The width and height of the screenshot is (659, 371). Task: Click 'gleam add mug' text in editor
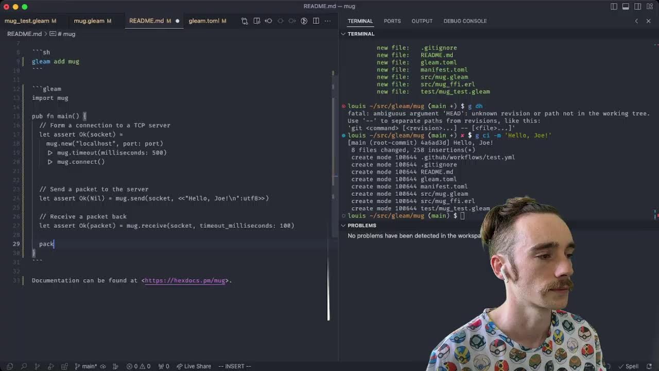[56, 61]
